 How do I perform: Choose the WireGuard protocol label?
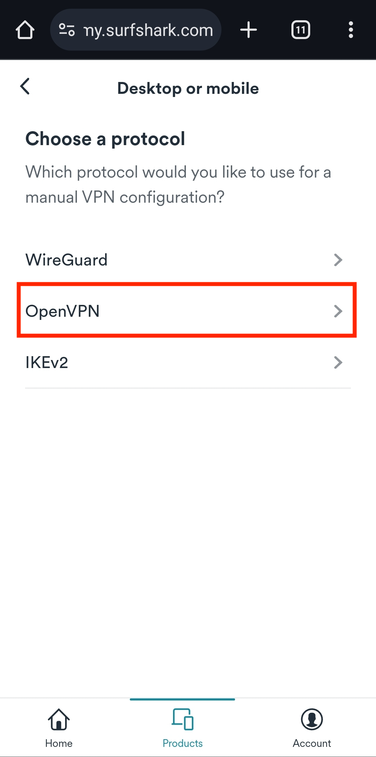66,260
